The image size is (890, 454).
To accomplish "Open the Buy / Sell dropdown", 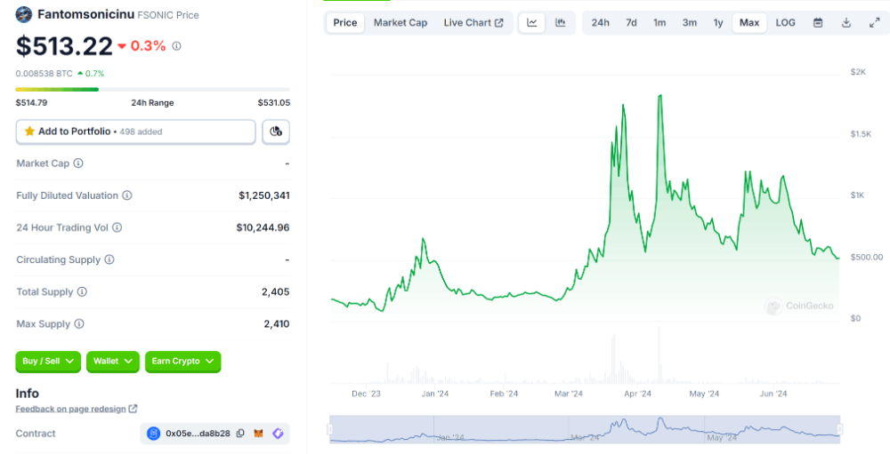I will click(x=48, y=361).
